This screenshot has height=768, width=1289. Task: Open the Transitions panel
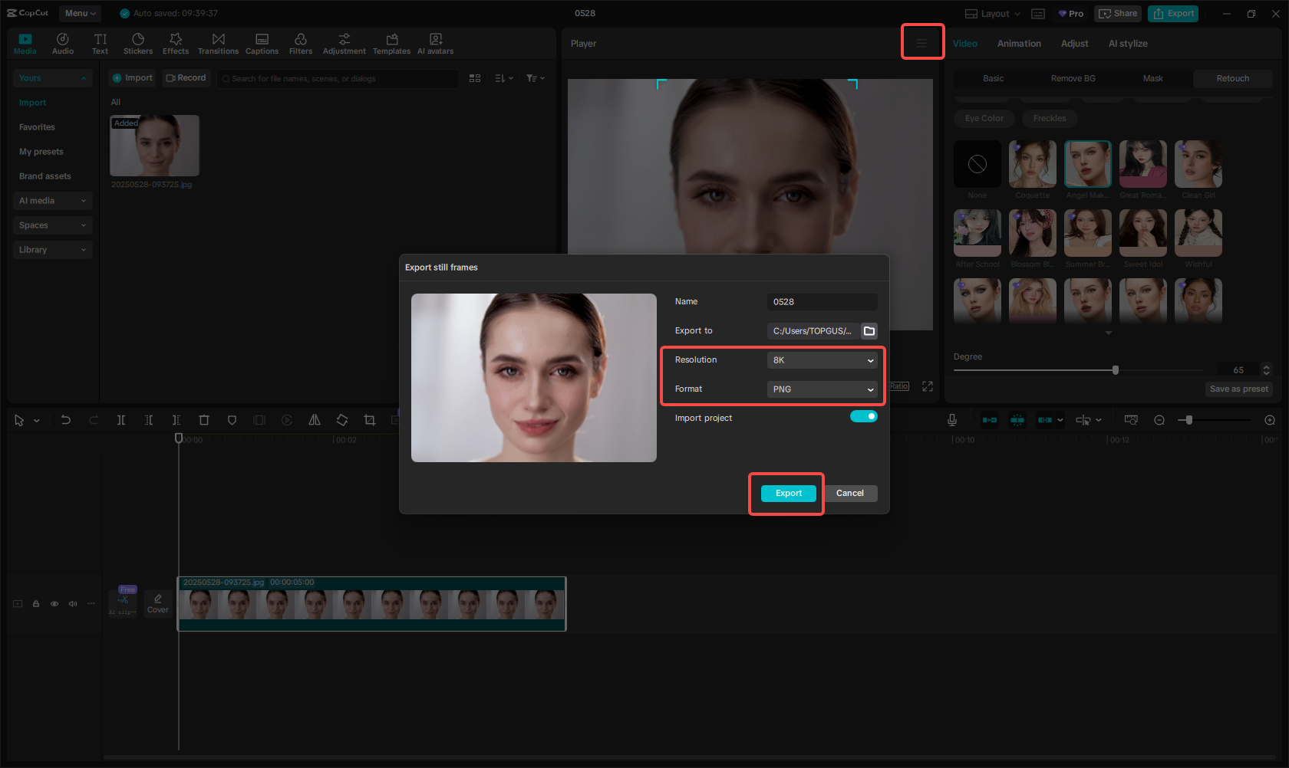218,44
